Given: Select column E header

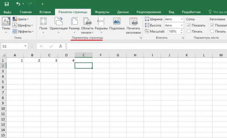Looking at the screenshot, I should (x=83, y=55).
